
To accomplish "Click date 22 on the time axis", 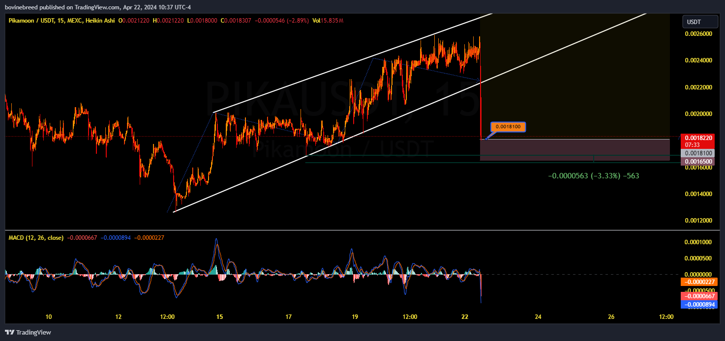I will (x=465, y=317).
